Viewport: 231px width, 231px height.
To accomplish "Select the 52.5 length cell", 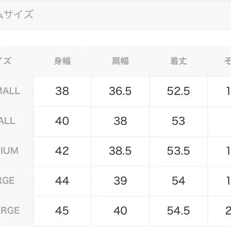I will tap(178, 91).
